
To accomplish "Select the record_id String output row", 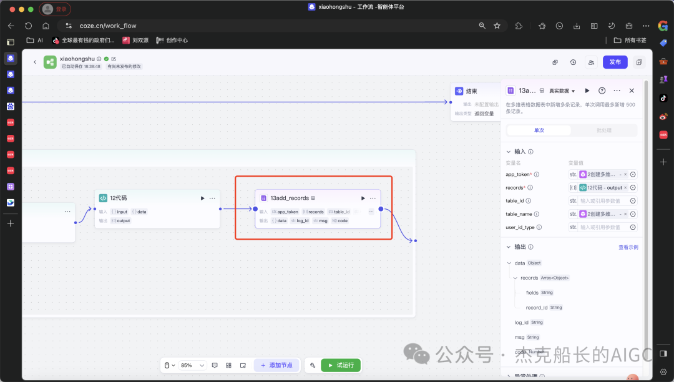I will (544, 308).
